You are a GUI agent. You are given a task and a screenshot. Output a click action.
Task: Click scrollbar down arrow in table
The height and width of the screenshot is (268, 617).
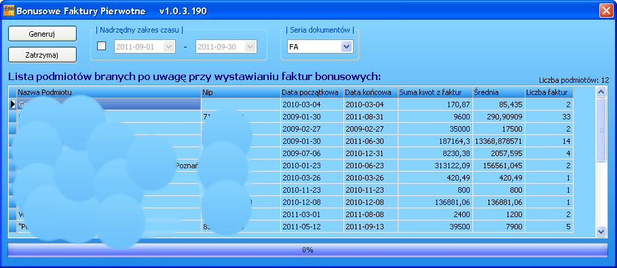(x=601, y=232)
